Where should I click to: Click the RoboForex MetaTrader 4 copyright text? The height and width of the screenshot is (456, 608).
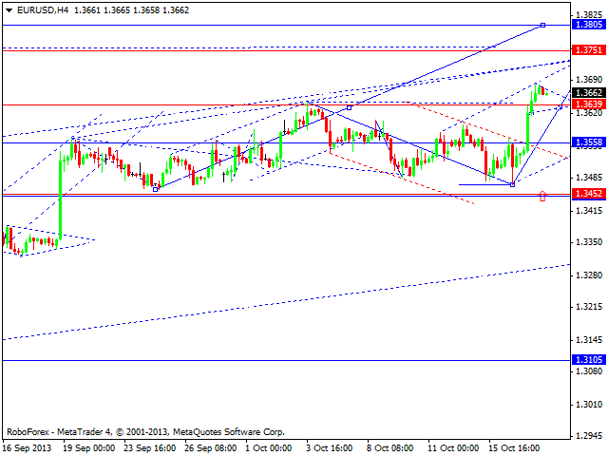145,431
